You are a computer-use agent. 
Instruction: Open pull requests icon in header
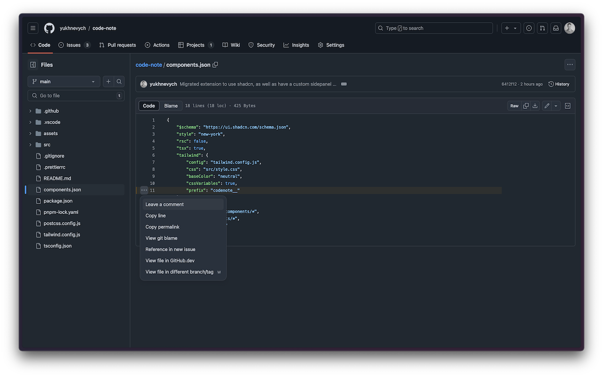[542, 28]
